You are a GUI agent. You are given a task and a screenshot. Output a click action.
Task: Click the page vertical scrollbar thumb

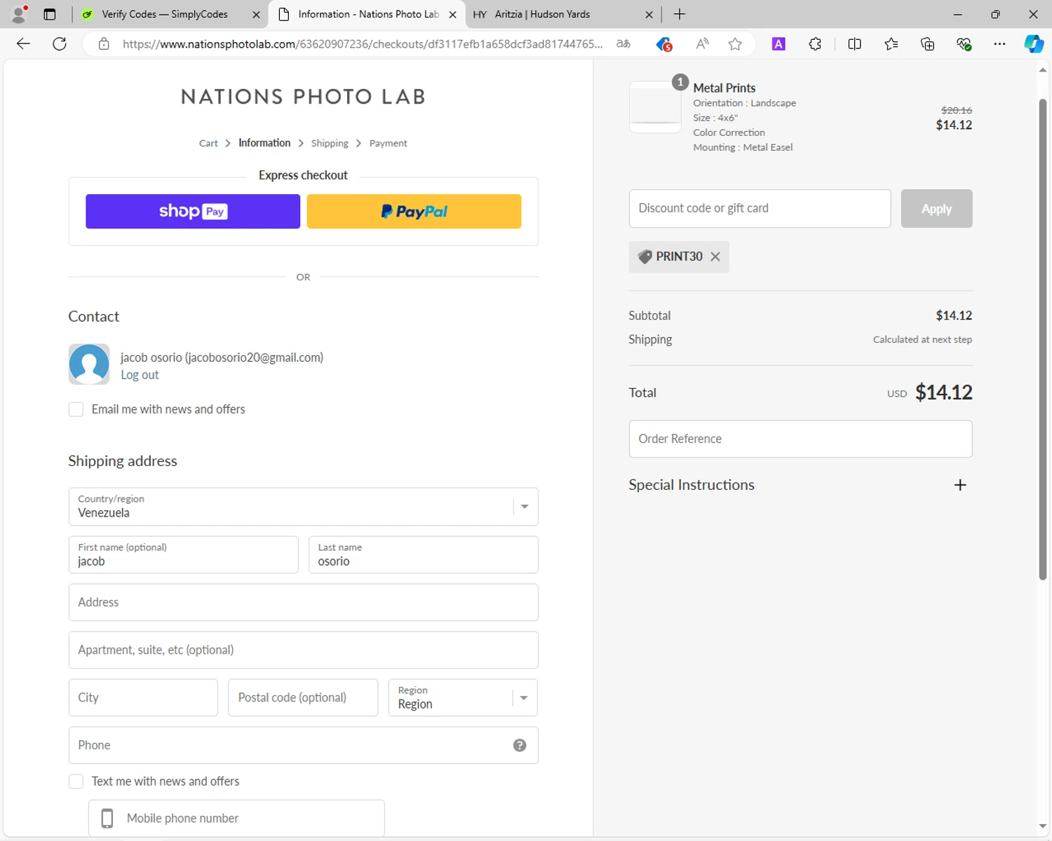click(x=1043, y=340)
